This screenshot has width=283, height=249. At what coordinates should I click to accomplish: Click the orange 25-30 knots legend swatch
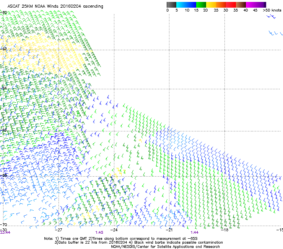pos(221,5)
